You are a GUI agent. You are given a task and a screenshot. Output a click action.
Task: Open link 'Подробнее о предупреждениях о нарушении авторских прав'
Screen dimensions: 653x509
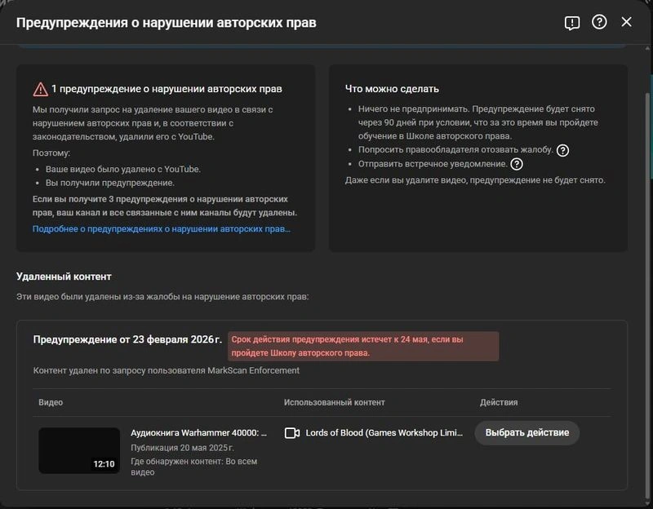click(162, 229)
